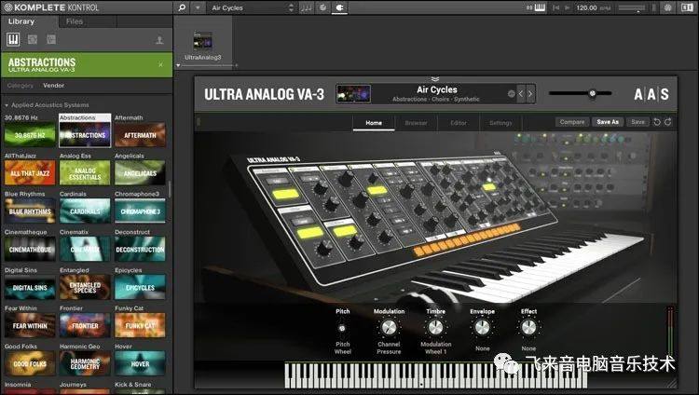Select the Funky Cat pack thumbnail
This screenshot has width=699, height=395.
point(140,325)
